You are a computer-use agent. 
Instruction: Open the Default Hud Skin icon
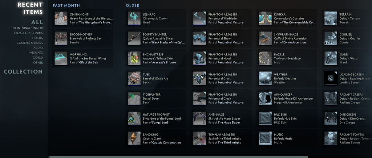(265, 118)
